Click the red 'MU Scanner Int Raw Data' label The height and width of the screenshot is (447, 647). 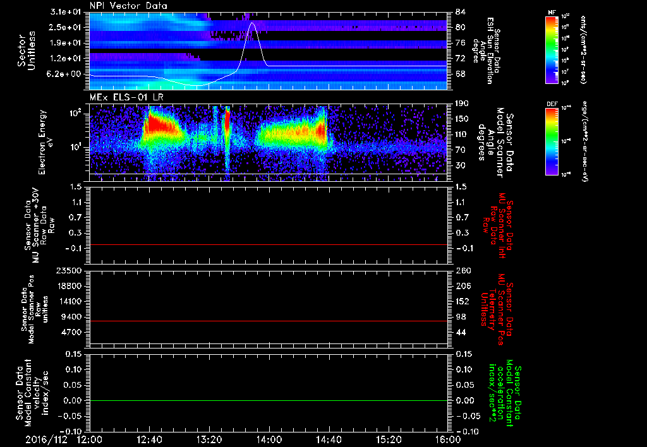(498, 225)
